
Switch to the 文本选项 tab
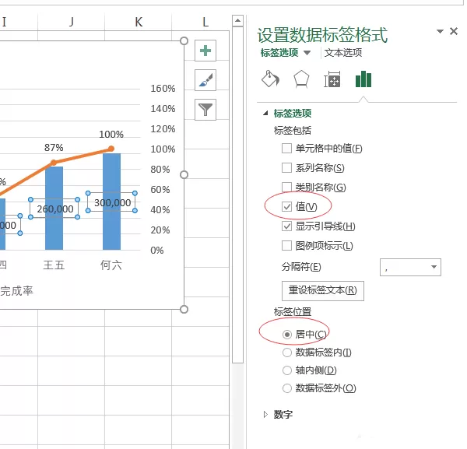coord(343,53)
